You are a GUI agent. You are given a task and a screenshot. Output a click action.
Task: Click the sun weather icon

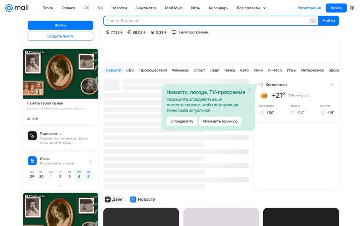[x=264, y=95]
